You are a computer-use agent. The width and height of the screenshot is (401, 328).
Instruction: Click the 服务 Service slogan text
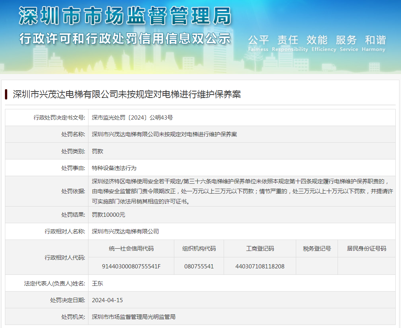tap(349, 43)
